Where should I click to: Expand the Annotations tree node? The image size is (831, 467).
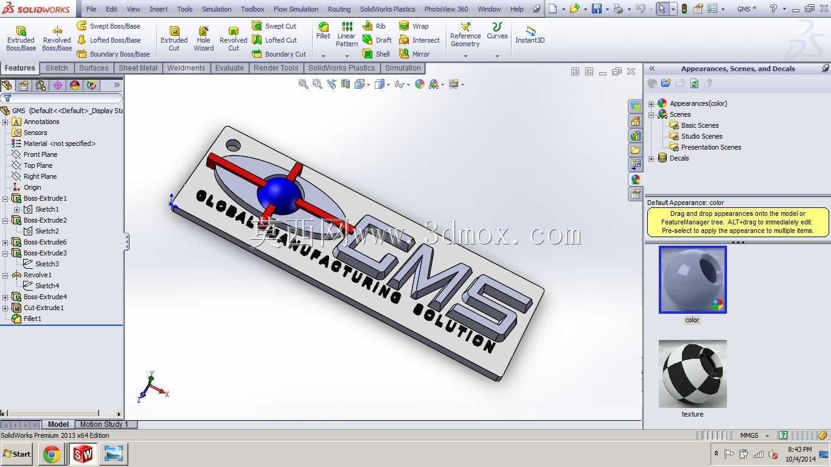point(5,122)
